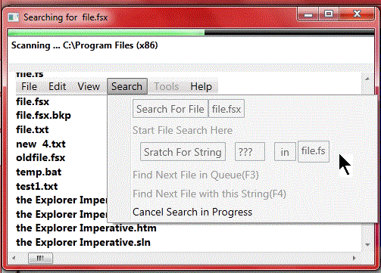This screenshot has height=273, width=381.
Task: Select file.fsx in the file list
Action: click(x=33, y=102)
